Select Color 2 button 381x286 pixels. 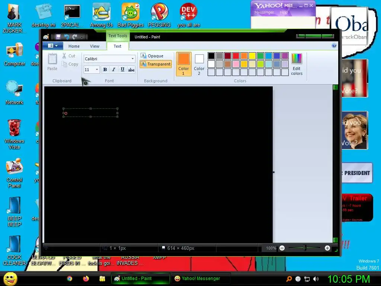point(199,64)
